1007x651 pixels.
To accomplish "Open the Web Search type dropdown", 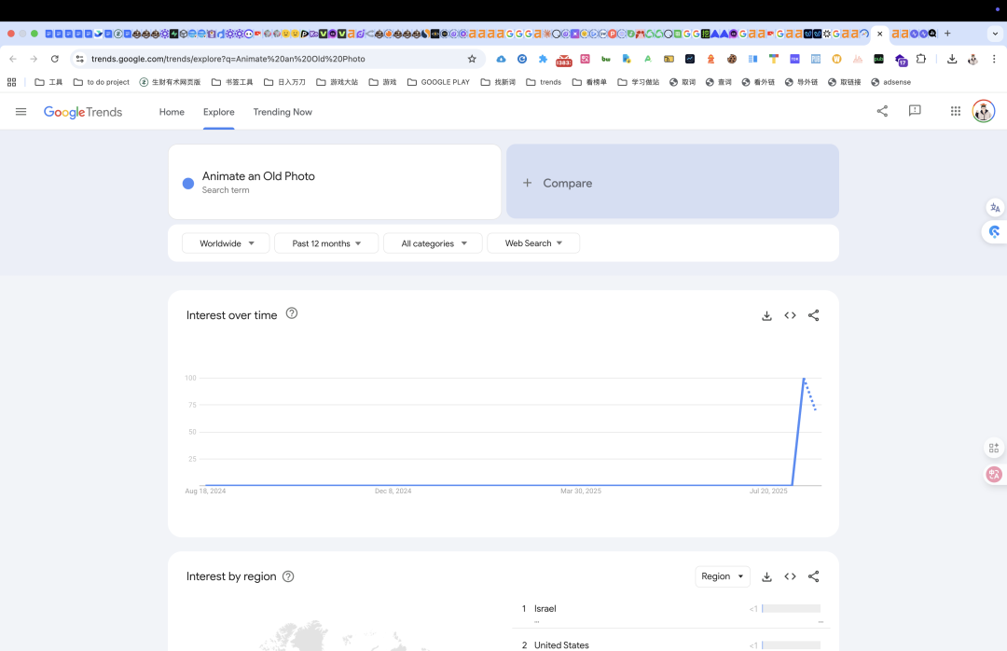I will [533, 242].
